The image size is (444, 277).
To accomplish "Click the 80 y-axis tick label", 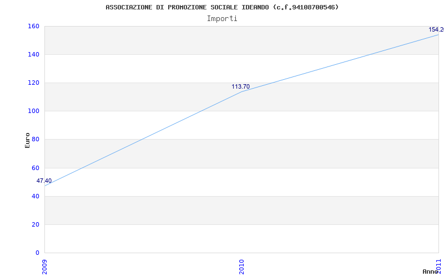I will click(x=36, y=140).
